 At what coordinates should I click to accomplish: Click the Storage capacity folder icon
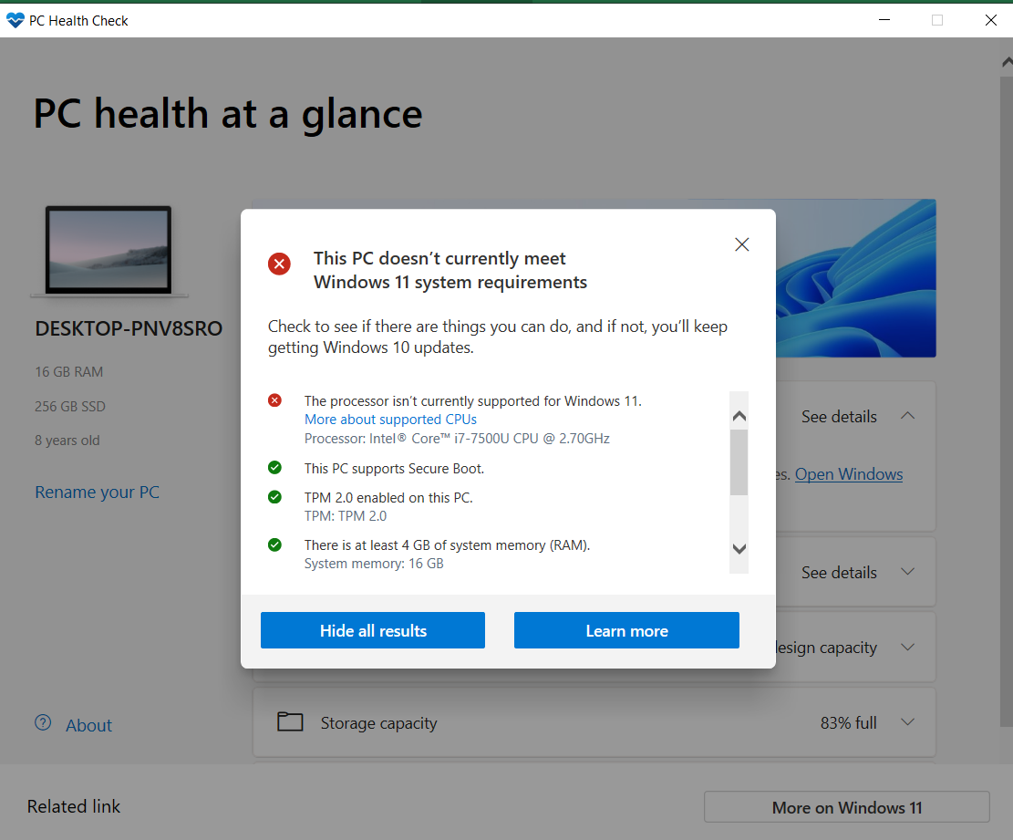coord(290,721)
